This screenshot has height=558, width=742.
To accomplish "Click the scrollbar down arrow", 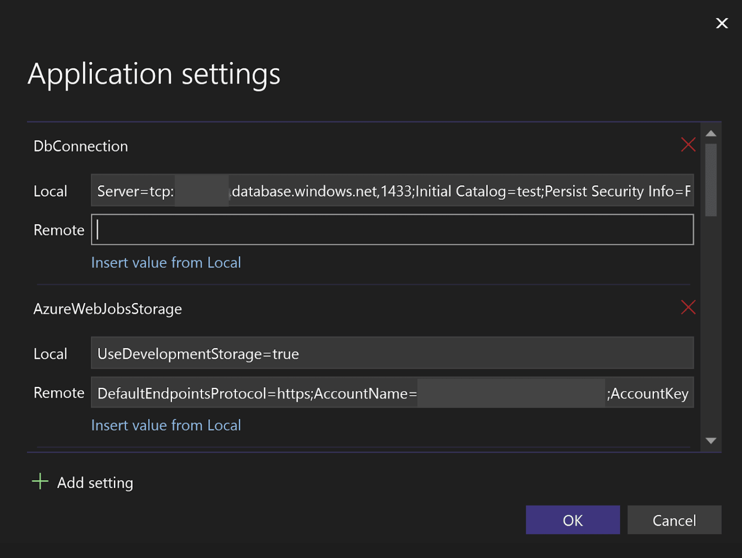I will pos(712,440).
